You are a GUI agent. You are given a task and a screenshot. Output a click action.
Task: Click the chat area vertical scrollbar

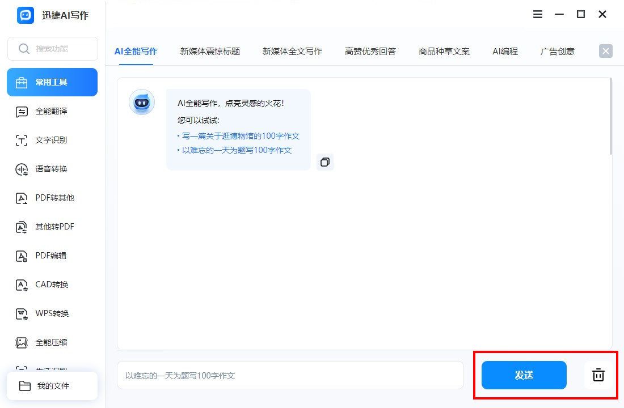tap(610, 116)
